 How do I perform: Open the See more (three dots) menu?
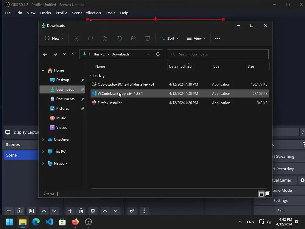pyautogui.click(x=218, y=38)
